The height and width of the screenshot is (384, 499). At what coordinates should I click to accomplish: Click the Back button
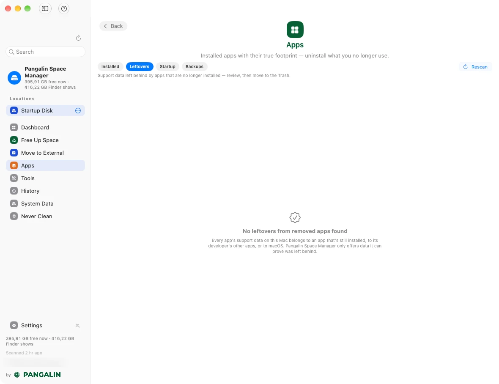pos(113,26)
